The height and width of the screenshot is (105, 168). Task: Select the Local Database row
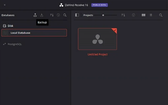(34, 33)
